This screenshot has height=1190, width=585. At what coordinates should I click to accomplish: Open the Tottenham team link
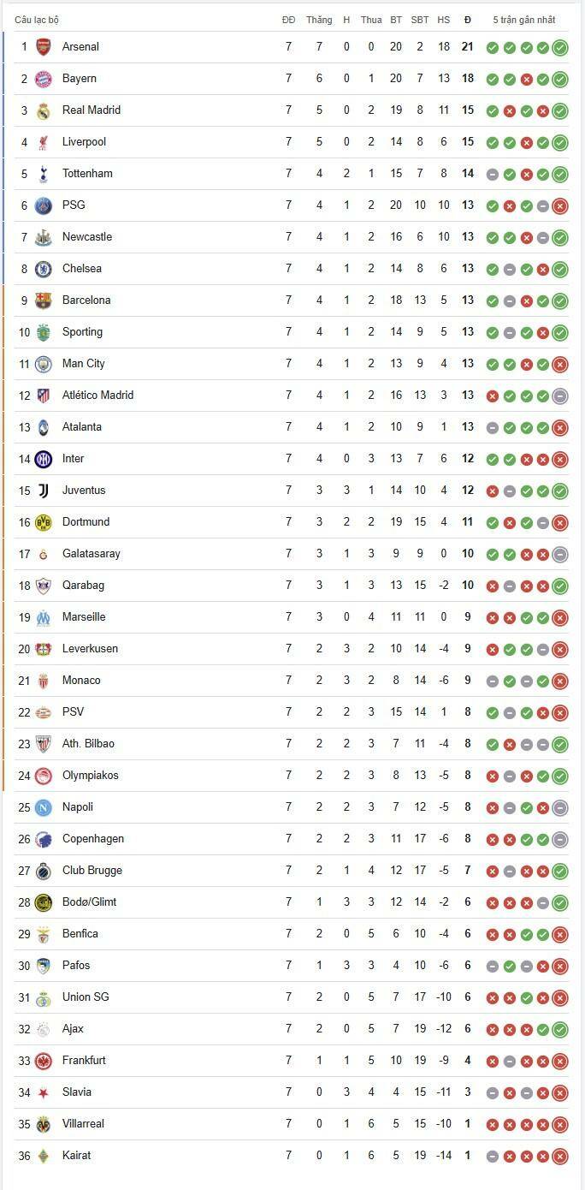coord(87,174)
